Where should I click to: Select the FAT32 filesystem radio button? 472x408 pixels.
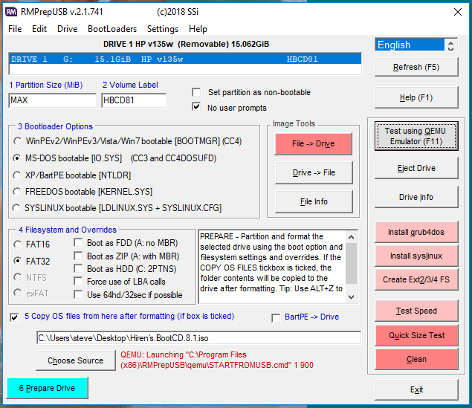tap(17, 261)
